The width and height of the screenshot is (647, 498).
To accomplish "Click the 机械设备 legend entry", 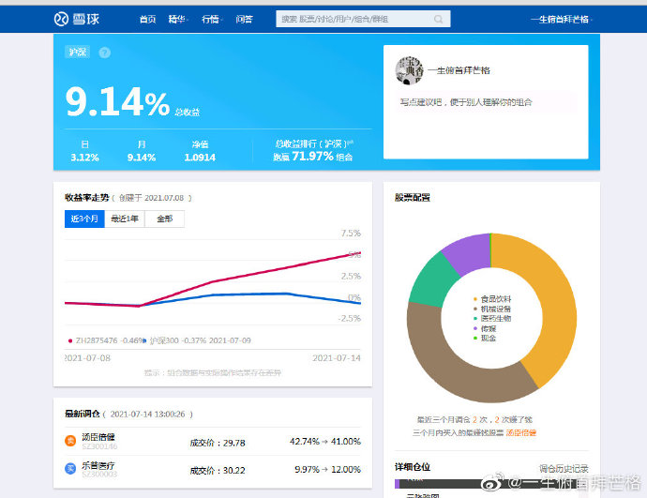I will [492, 309].
